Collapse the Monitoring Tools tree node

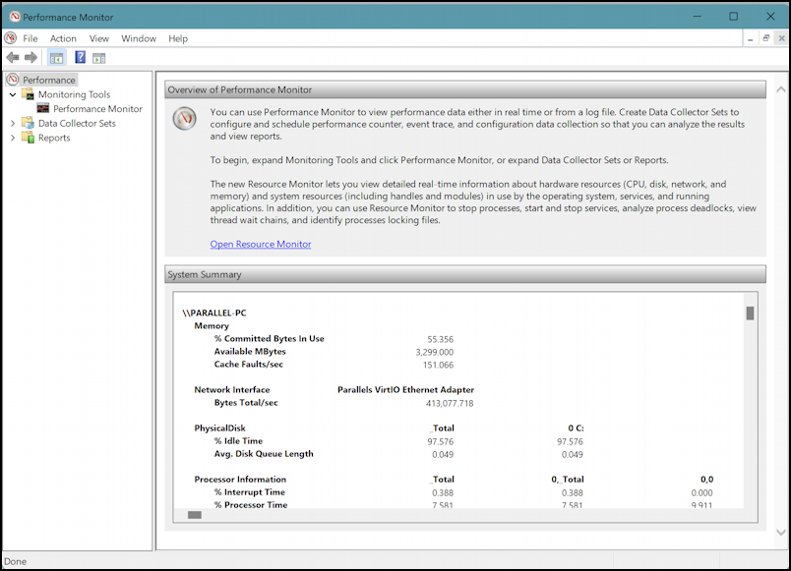13,94
